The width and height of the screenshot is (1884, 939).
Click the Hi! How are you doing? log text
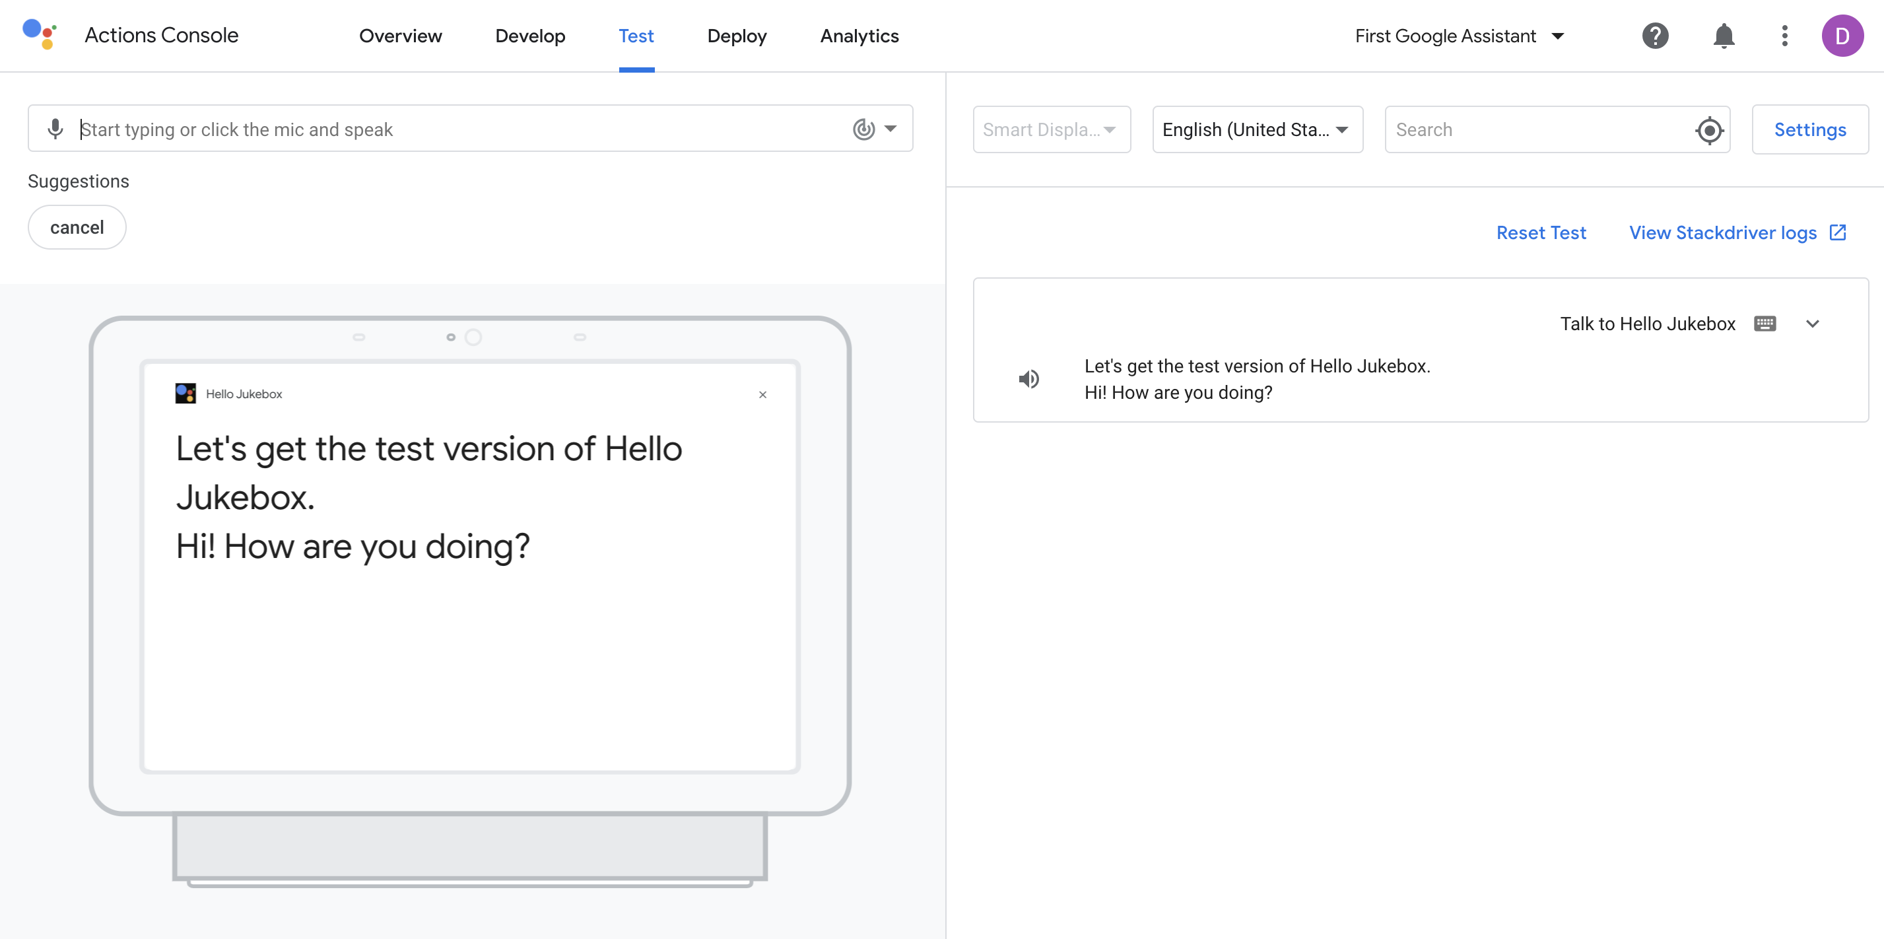click(x=1178, y=393)
